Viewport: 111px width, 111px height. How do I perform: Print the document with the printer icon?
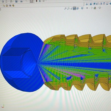tap(21, 1)
